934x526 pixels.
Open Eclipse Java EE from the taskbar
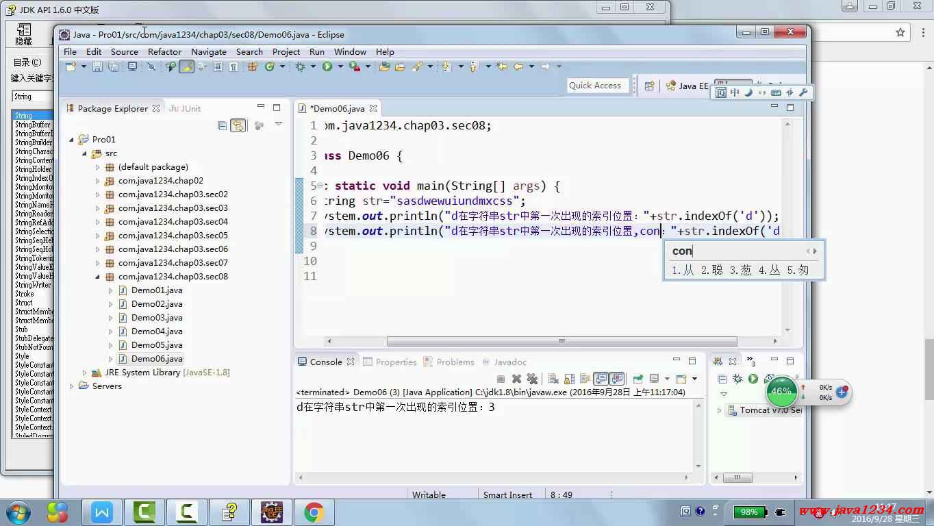(272, 512)
